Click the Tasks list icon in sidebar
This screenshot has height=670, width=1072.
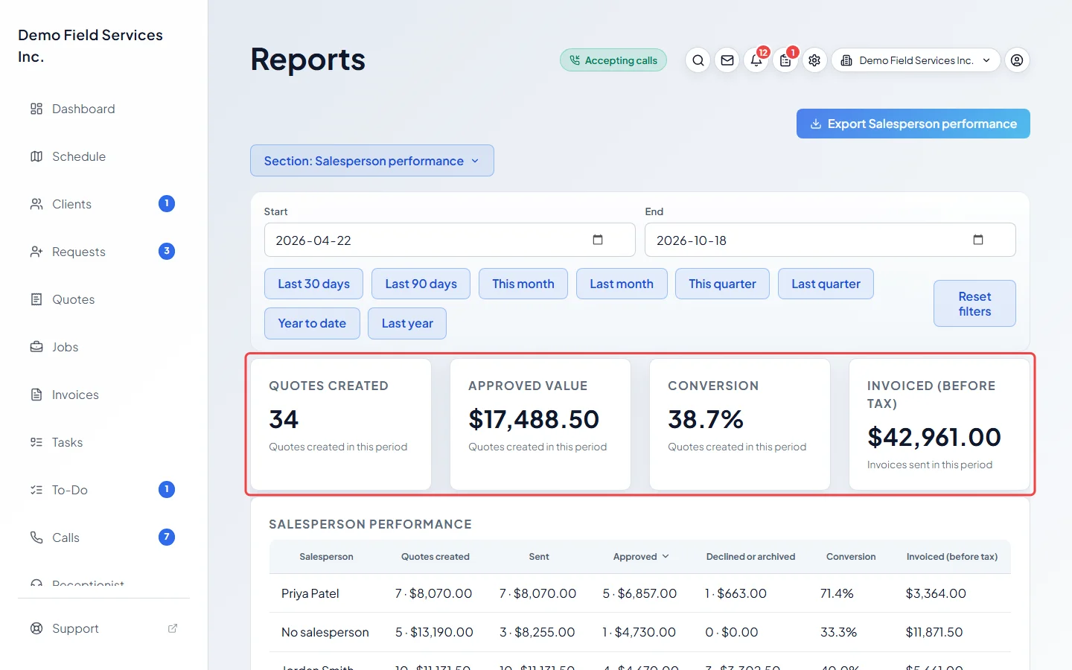(x=36, y=442)
